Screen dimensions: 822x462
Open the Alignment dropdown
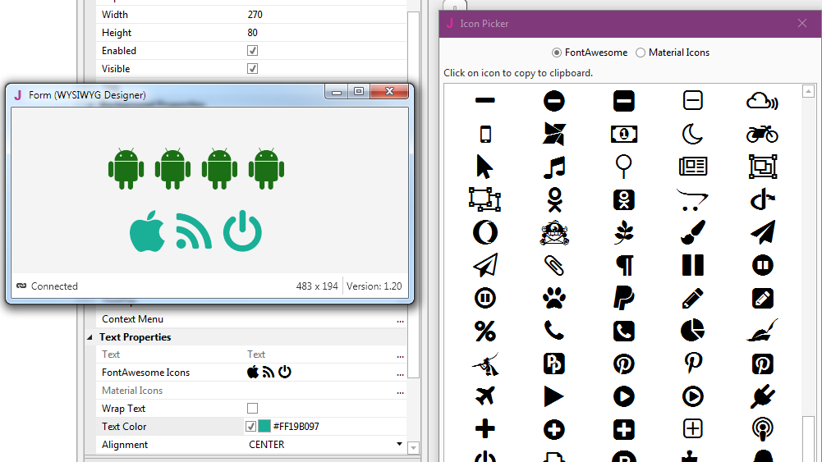[399, 444]
